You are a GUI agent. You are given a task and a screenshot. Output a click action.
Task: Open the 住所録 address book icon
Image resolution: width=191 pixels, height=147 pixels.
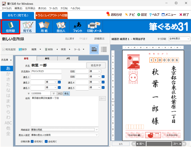tap(10, 27)
